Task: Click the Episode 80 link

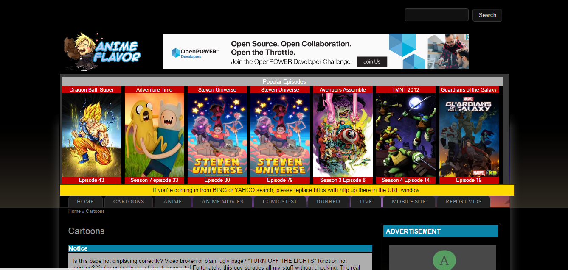Action: (x=217, y=180)
